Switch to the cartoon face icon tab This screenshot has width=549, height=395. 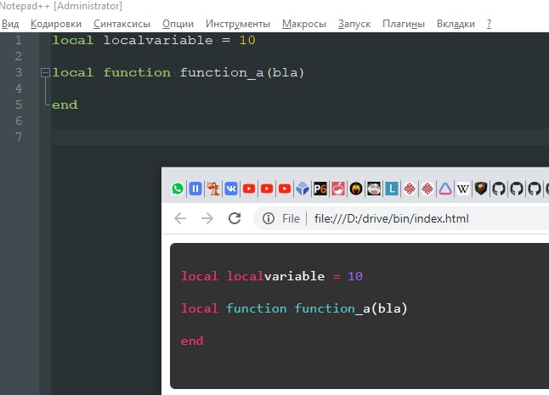point(374,189)
